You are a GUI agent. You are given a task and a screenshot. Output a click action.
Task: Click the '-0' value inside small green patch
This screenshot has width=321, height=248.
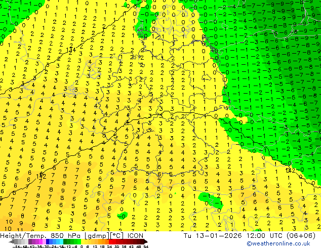122,217
